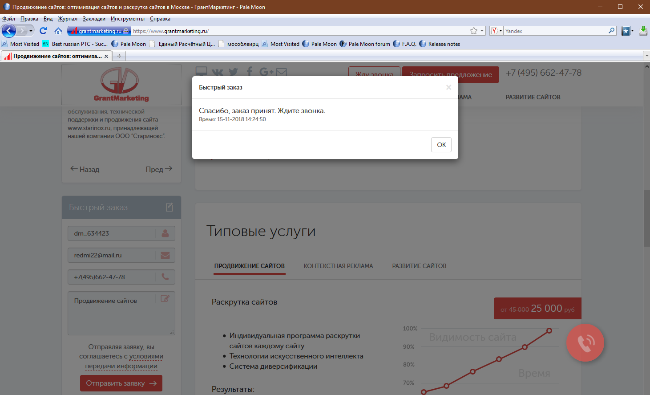Viewport: 650px width, 395px height.
Task: Click the grantmarketing.ru site identity badge
Action: 99,31
